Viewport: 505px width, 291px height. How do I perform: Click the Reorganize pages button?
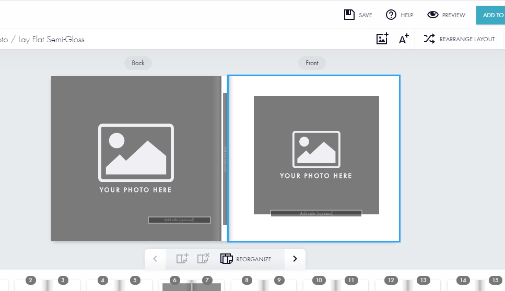click(246, 259)
